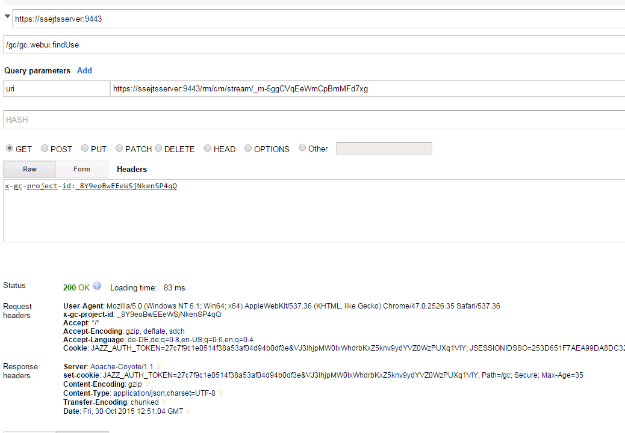Choose the POST request method
The width and height of the screenshot is (625, 433).
click(x=45, y=149)
